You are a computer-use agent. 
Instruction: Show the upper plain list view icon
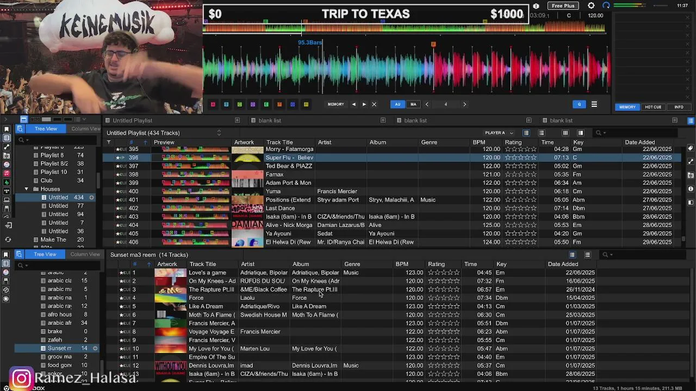click(541, 133)
